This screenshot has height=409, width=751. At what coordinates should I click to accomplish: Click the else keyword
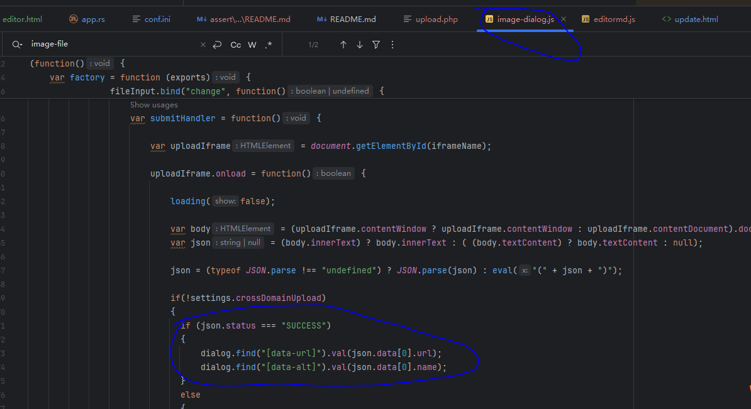190,395
